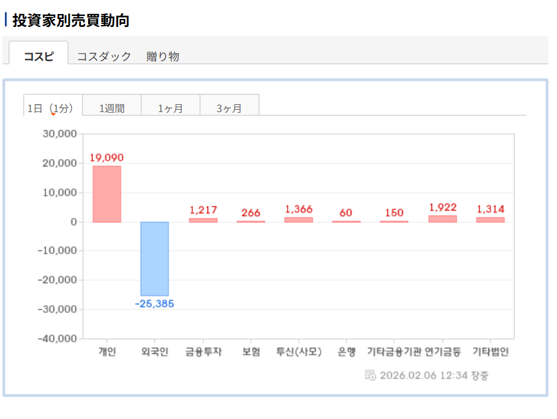Switch chart to 1ヶ月 period
The height and width of the screenshot is (419, 557).
click(x=171, y=108)
